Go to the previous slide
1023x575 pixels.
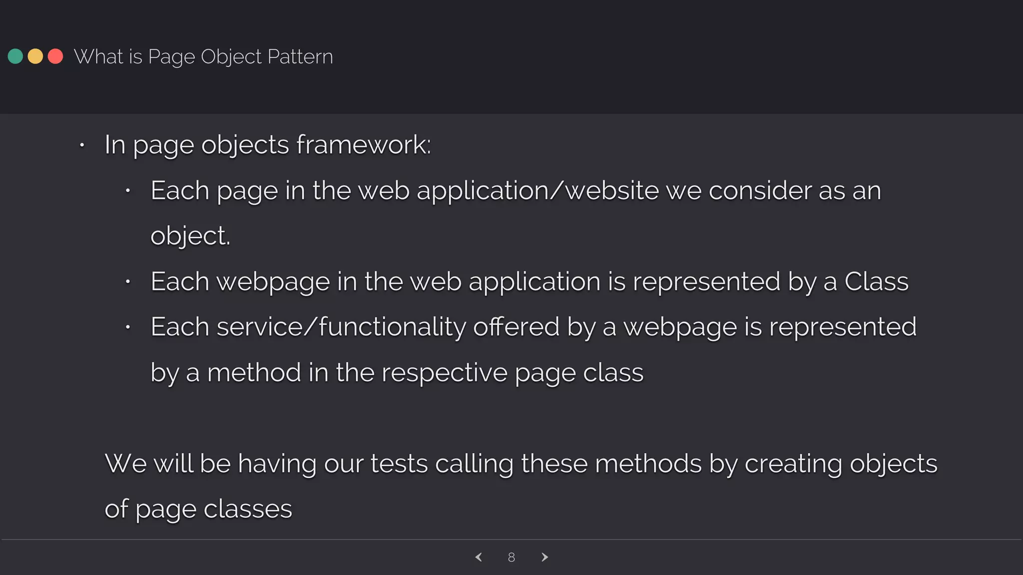(479, 557)
